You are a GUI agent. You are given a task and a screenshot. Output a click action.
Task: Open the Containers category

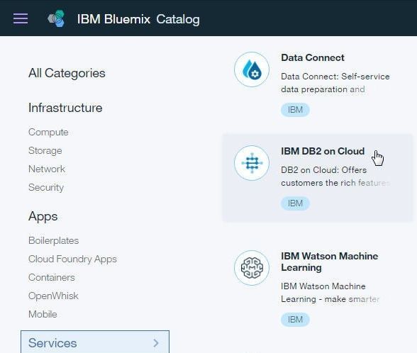52,277
